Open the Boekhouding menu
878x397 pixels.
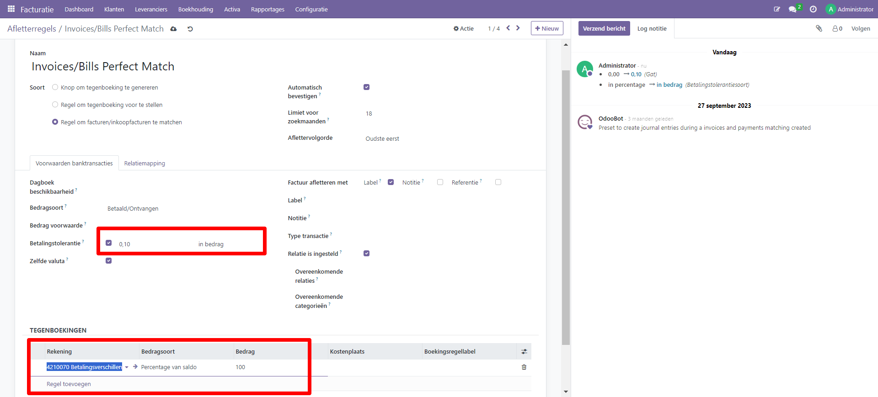tap(195, 9)
